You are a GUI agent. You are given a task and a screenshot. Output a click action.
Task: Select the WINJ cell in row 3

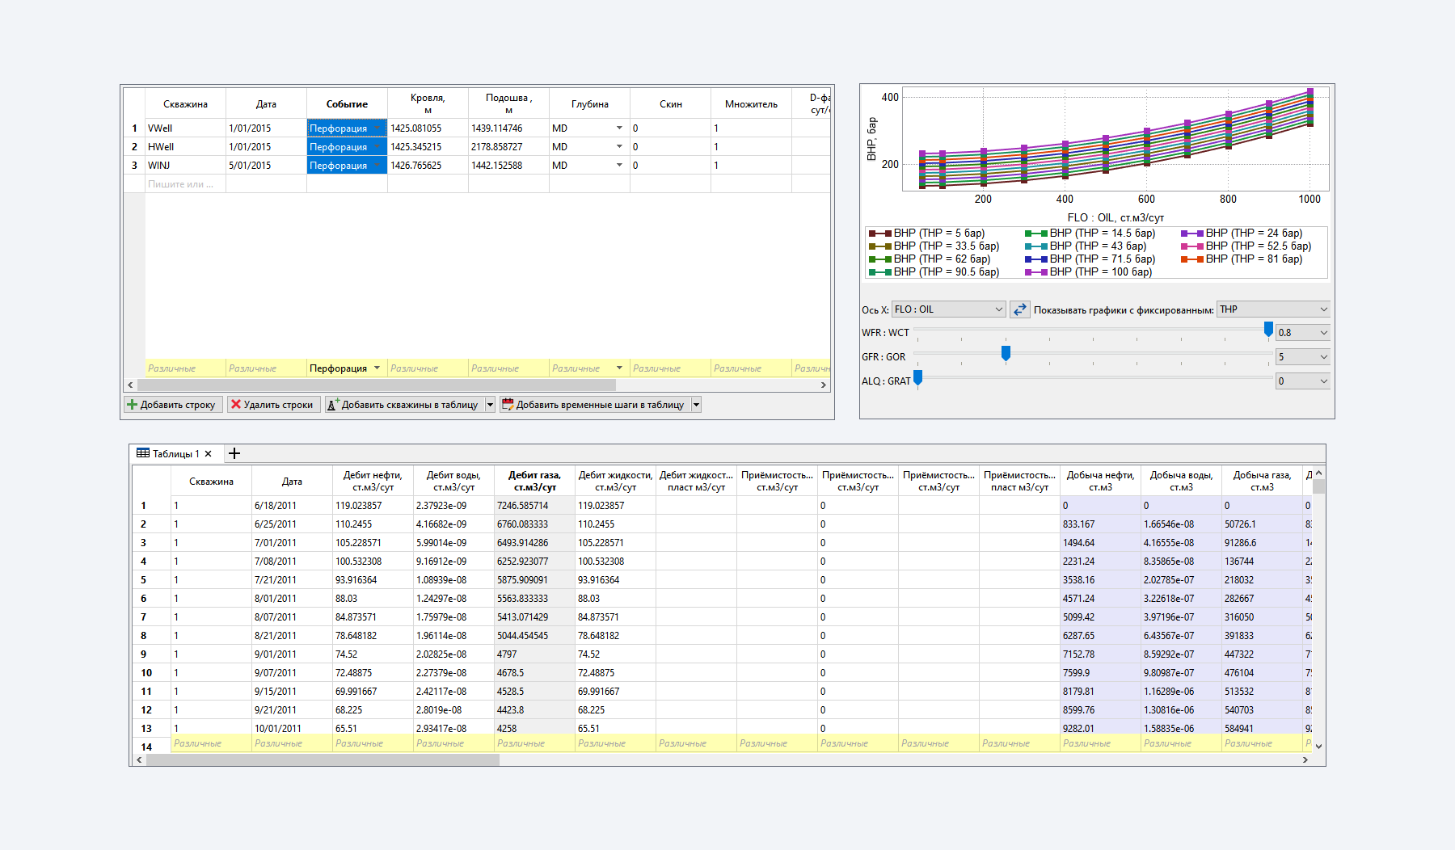click(185, 166)
